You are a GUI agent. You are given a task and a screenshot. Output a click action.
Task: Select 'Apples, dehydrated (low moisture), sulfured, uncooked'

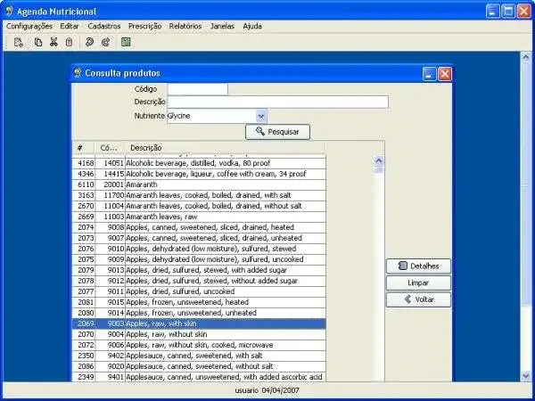(x=199, y=259)
